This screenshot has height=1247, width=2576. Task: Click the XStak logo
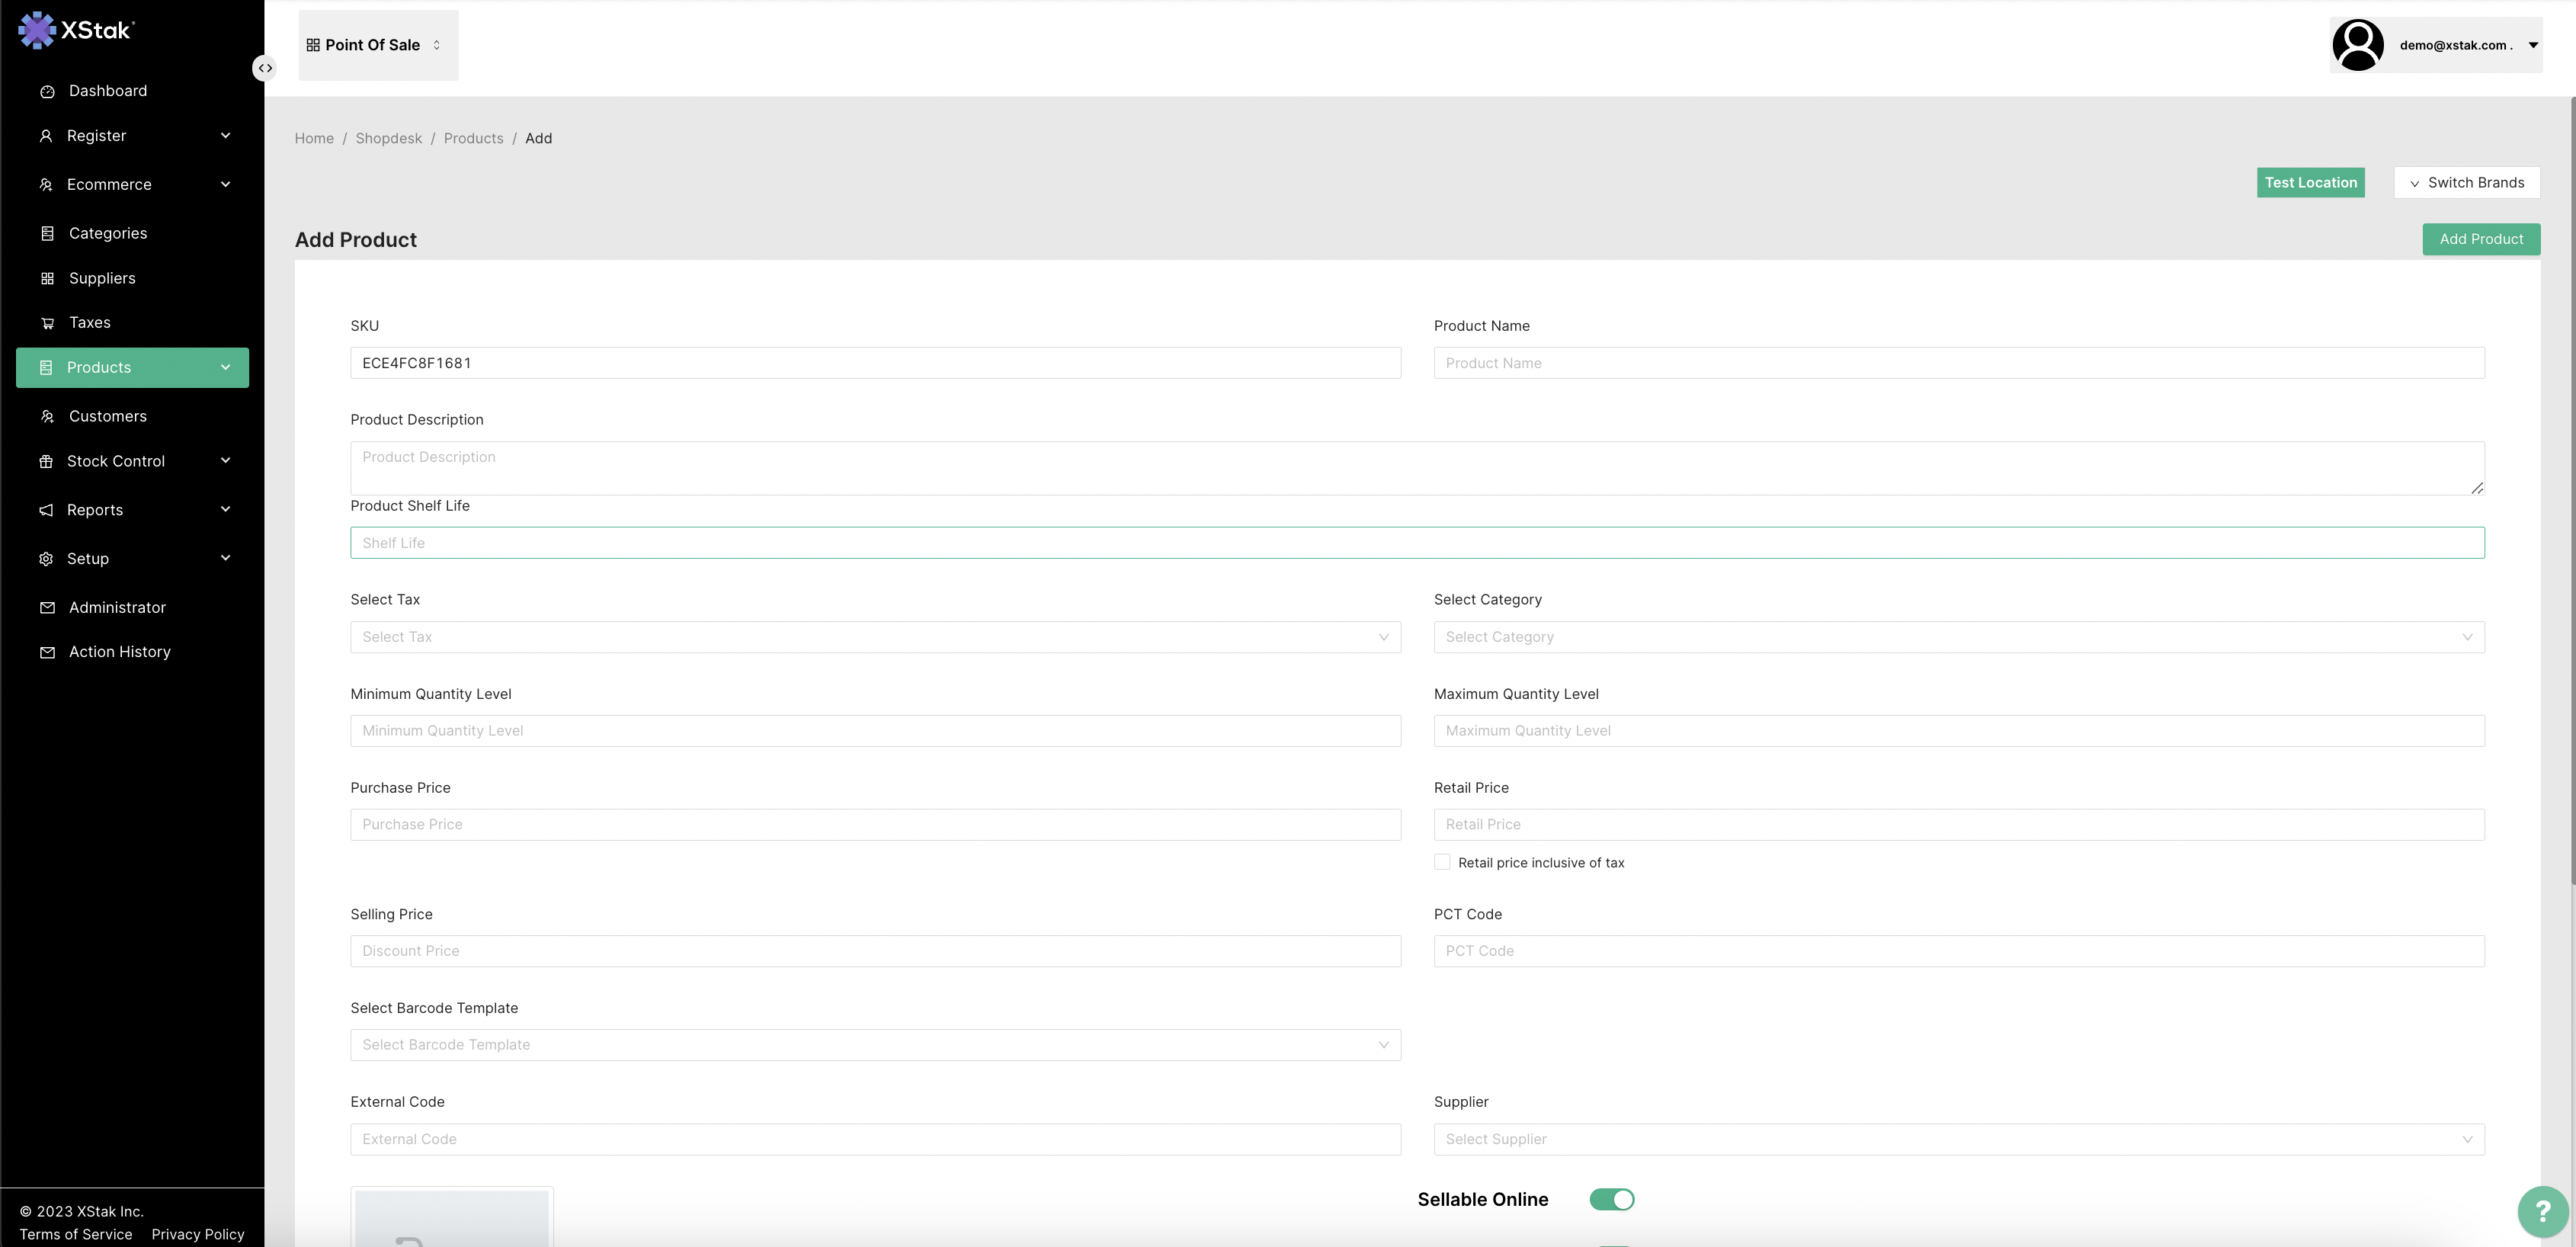pos(76,30)
